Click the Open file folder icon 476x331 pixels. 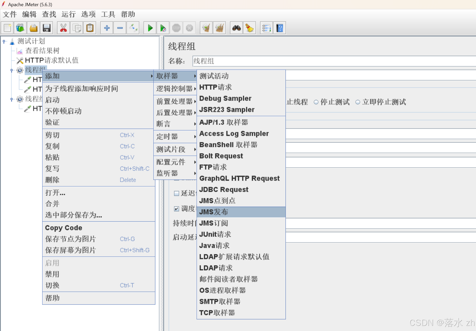[33, 28]
